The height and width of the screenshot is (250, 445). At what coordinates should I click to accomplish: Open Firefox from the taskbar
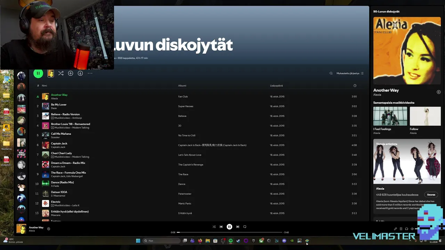[200, 241]
